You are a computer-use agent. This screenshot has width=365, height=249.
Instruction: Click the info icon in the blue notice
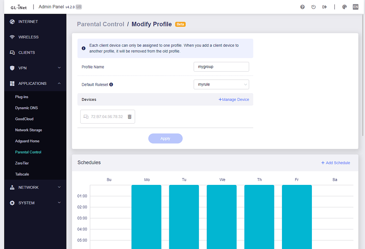pyautogui.click(x=83, y=48)
